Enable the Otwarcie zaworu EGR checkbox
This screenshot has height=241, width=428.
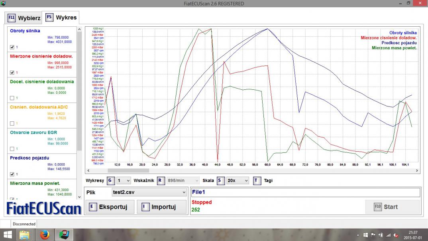click(x=12, y=149)
